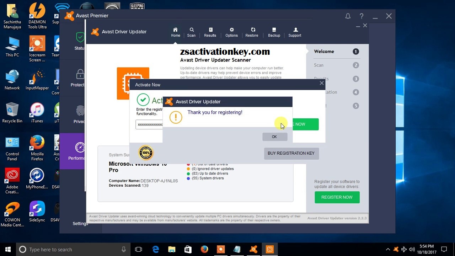Image resolution: width=455 pixels, height=256 pixels.
Task: Click the 100% guarantee badge
Action: pos(146,153)
